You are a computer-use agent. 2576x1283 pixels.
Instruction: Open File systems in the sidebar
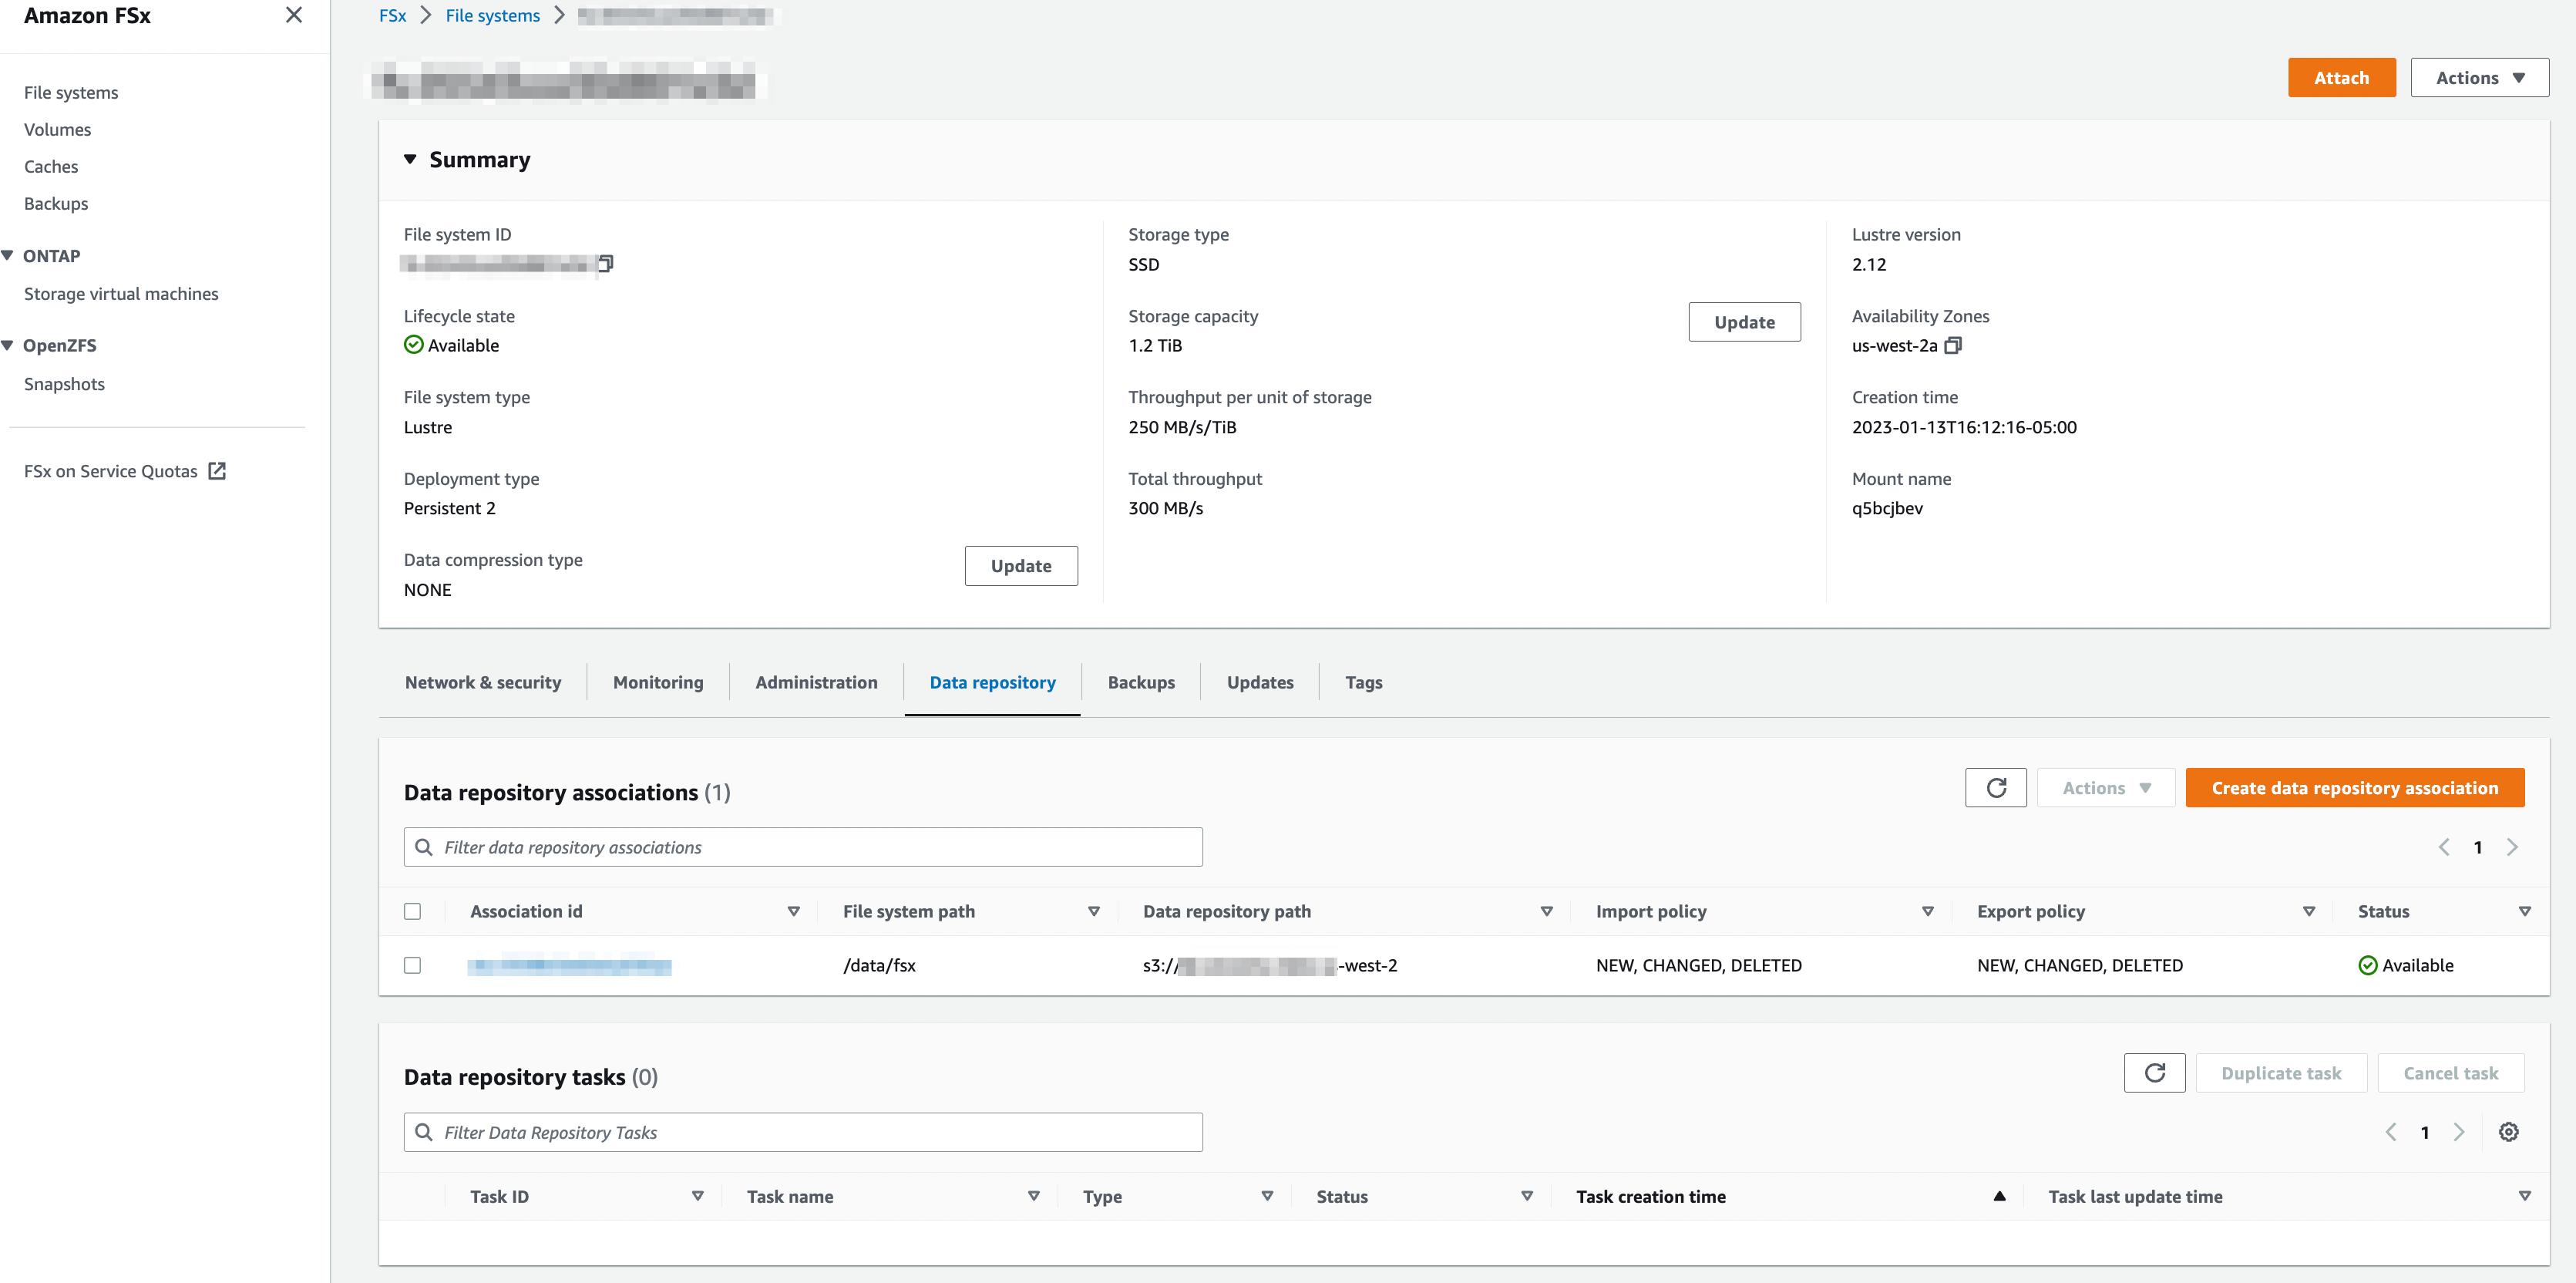click(71, 93)
